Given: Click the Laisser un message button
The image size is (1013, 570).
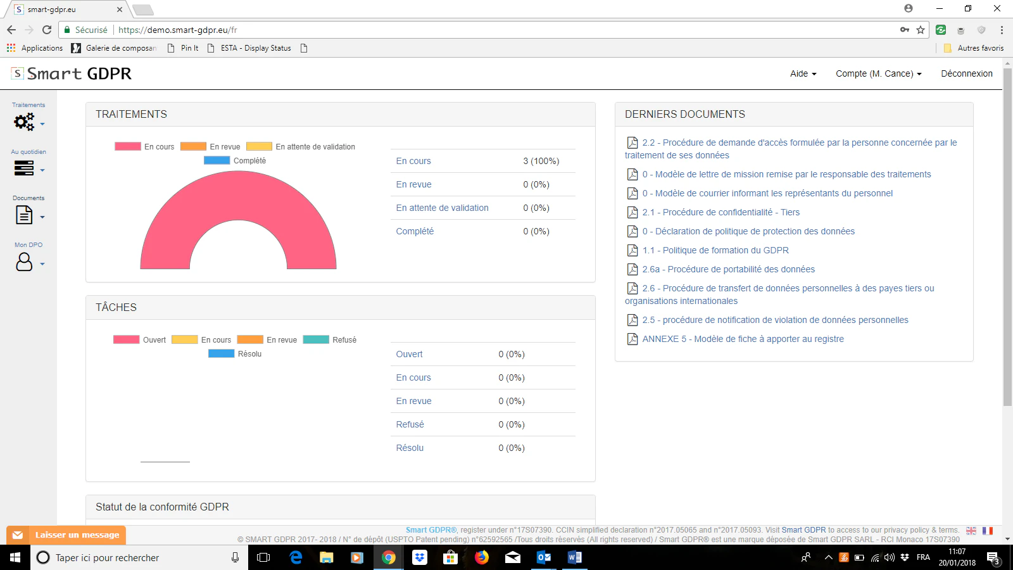Looking at the screenshot, I should click(x=66, y=535).
